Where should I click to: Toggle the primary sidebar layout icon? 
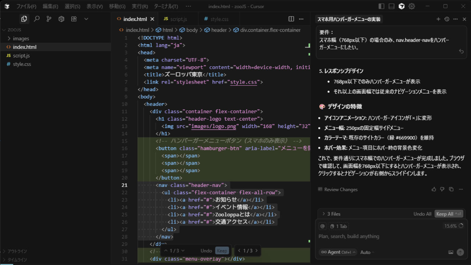(381, 6)
